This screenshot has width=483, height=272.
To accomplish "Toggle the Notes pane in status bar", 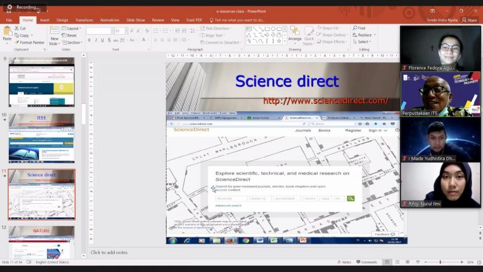I will pyautogui.click(x=344, y=262).
